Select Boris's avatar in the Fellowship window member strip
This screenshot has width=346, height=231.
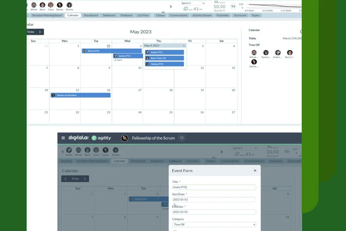click(87, 150)
